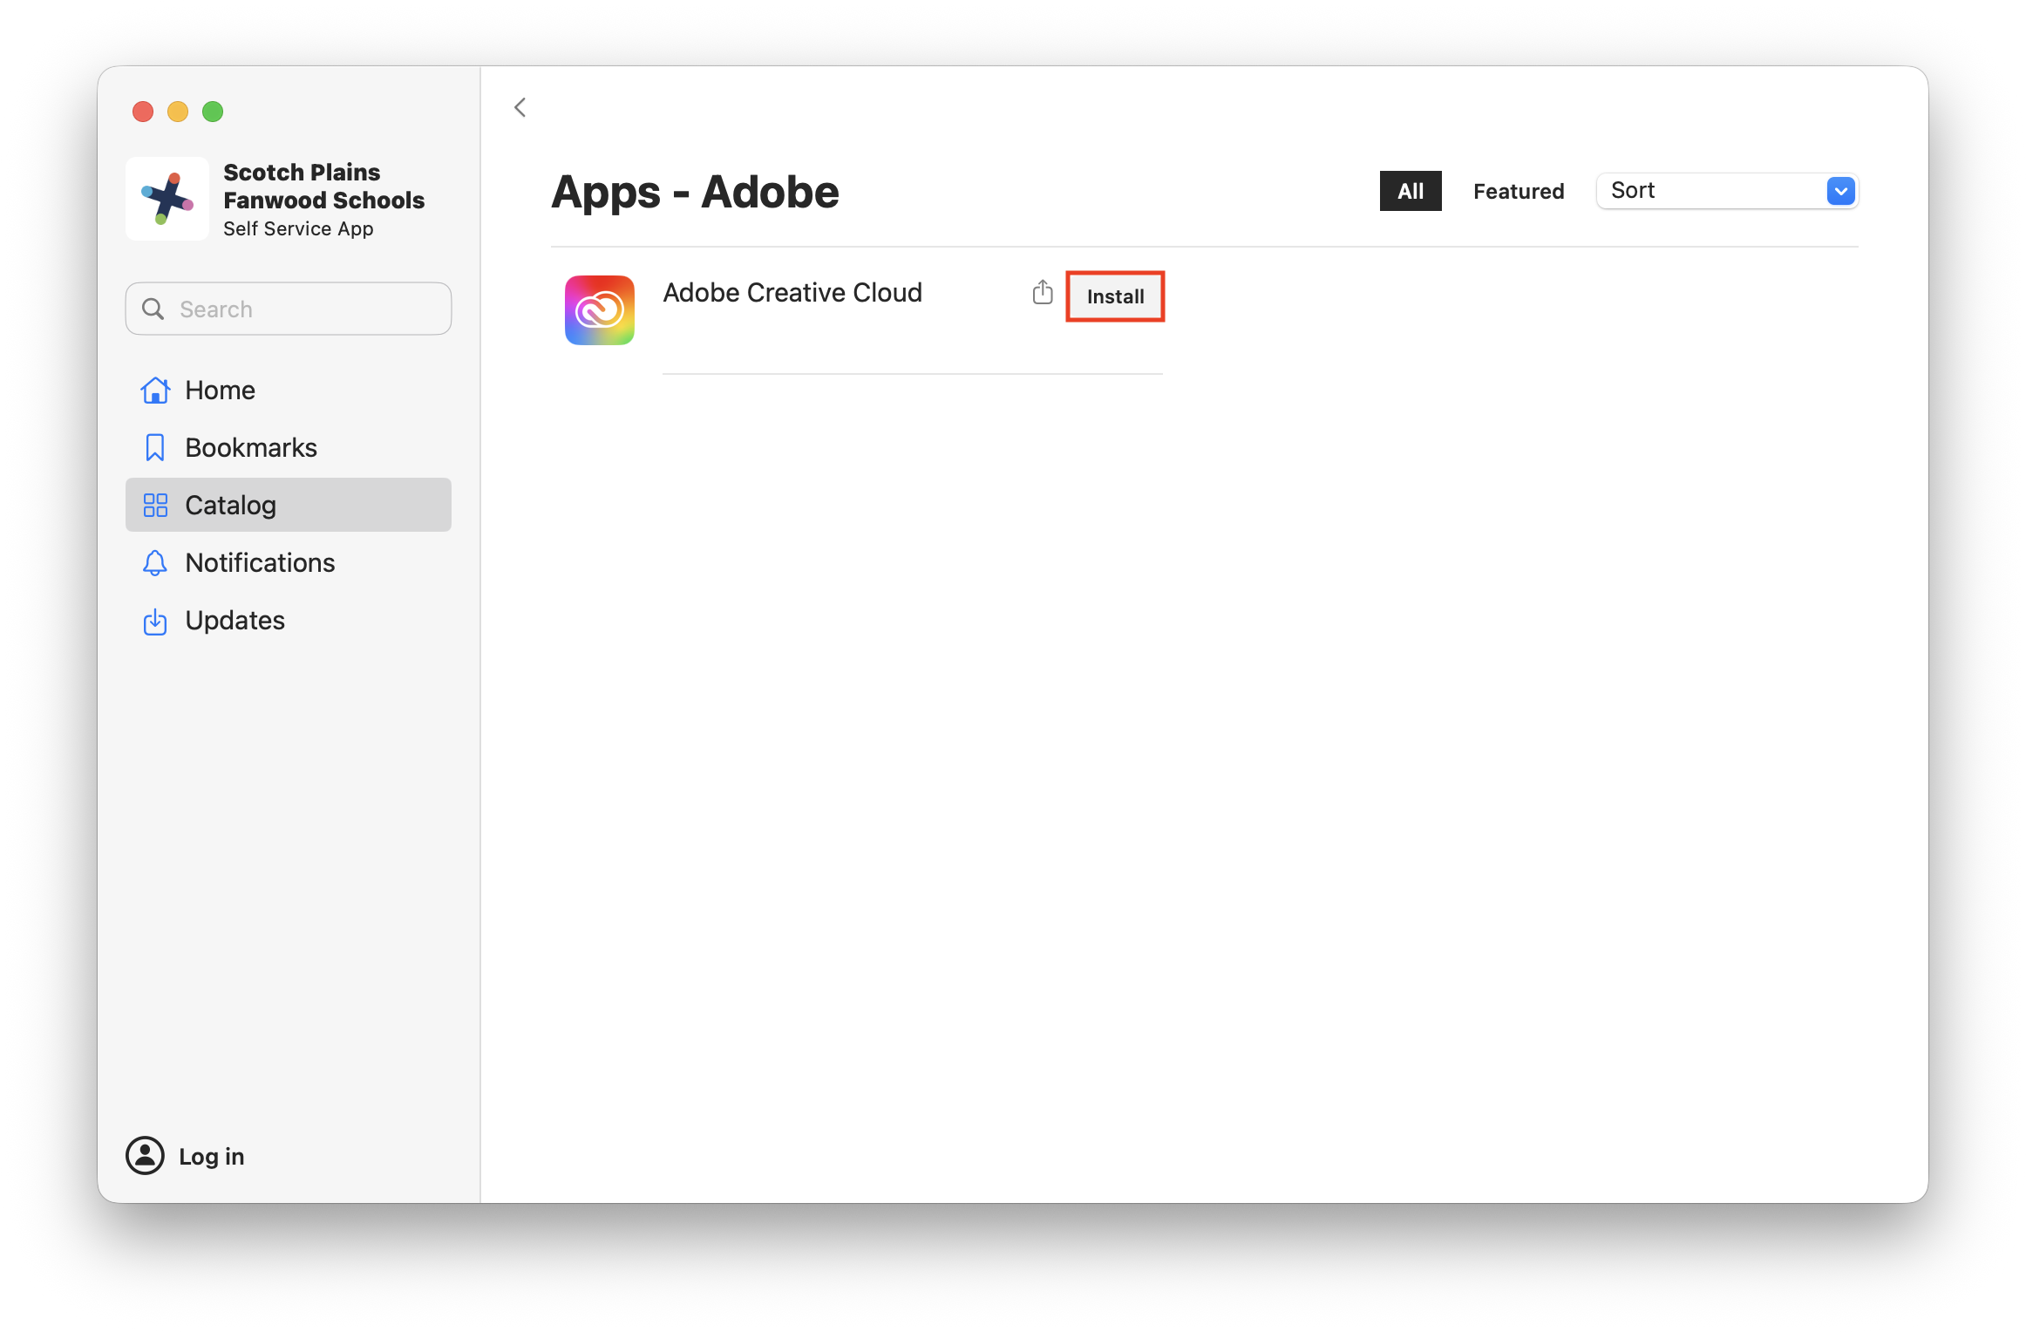
Task: Go back using the chevron arrow
Action: (x=520, y=108)
